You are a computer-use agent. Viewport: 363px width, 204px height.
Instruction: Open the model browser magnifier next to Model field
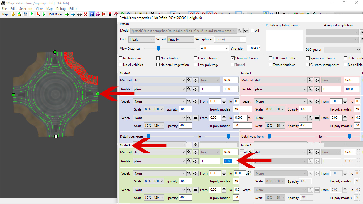coord(240,31)
